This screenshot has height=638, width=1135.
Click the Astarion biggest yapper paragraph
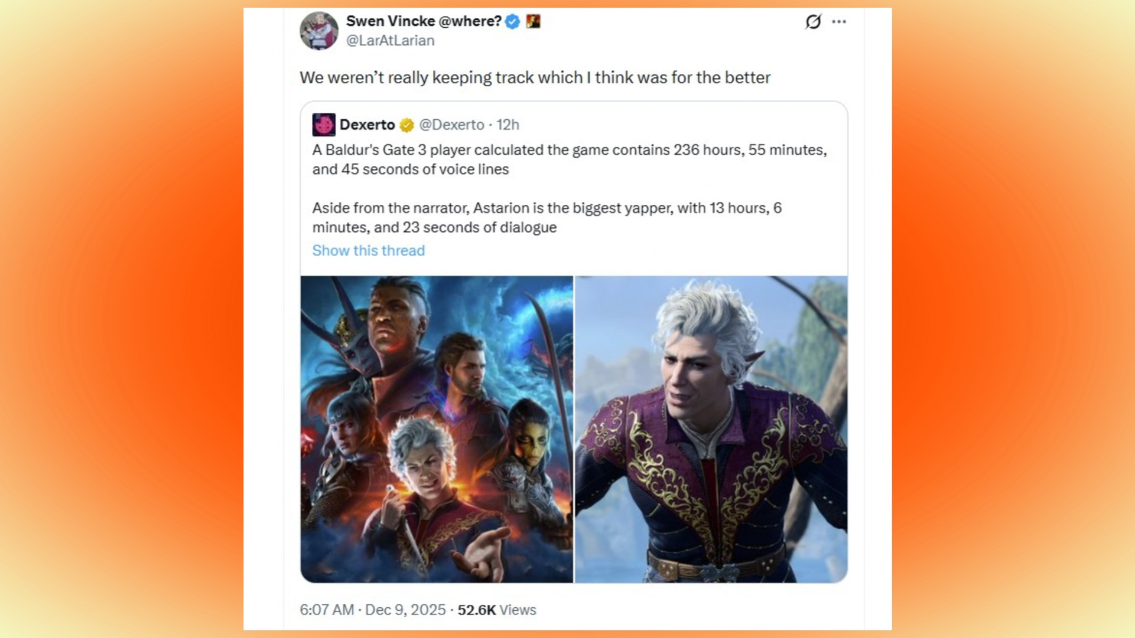[x=547, y=218]
